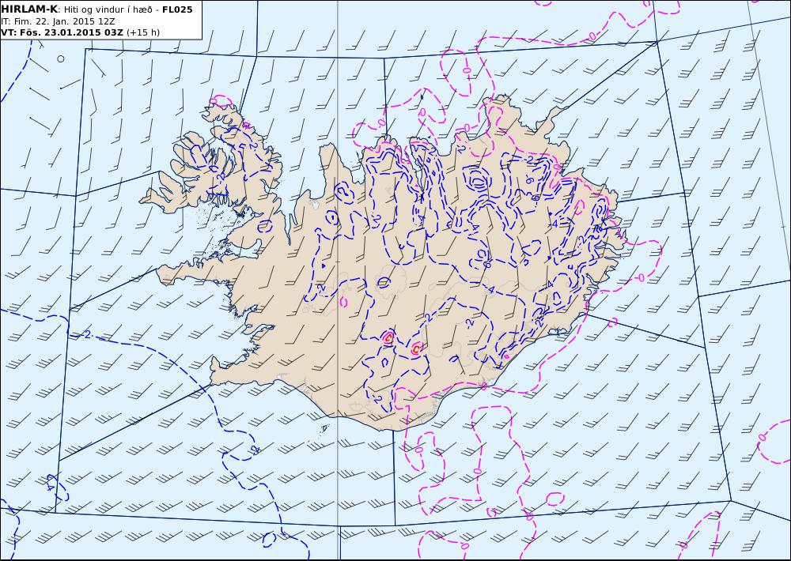Click the HIRLAM-K model title text
791x561 pixels.
pyautogui.click(x=29, y=9)
